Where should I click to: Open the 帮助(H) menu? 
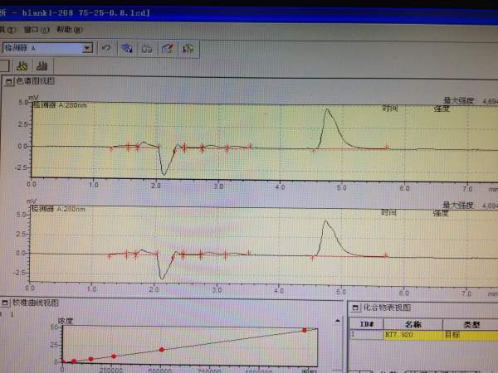[70, 30]
